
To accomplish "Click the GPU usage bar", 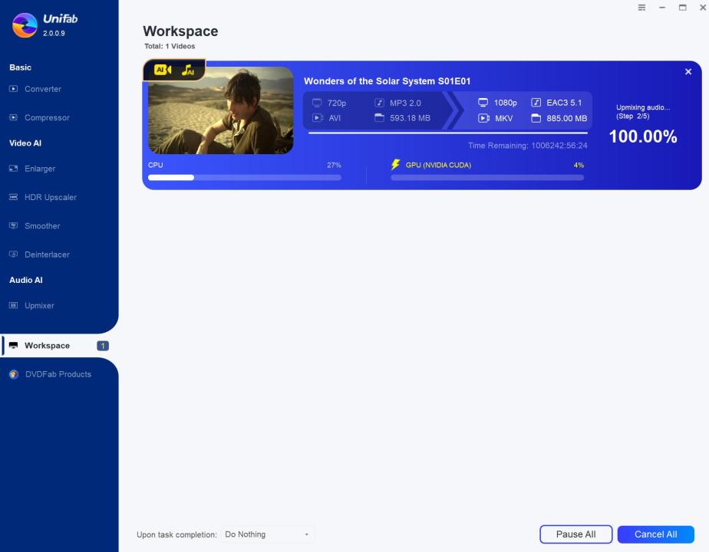I will tap(487, 178).
